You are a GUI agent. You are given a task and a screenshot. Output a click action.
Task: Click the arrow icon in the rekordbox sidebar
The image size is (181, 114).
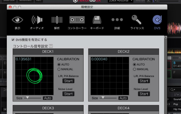click(x=5, y=109)
